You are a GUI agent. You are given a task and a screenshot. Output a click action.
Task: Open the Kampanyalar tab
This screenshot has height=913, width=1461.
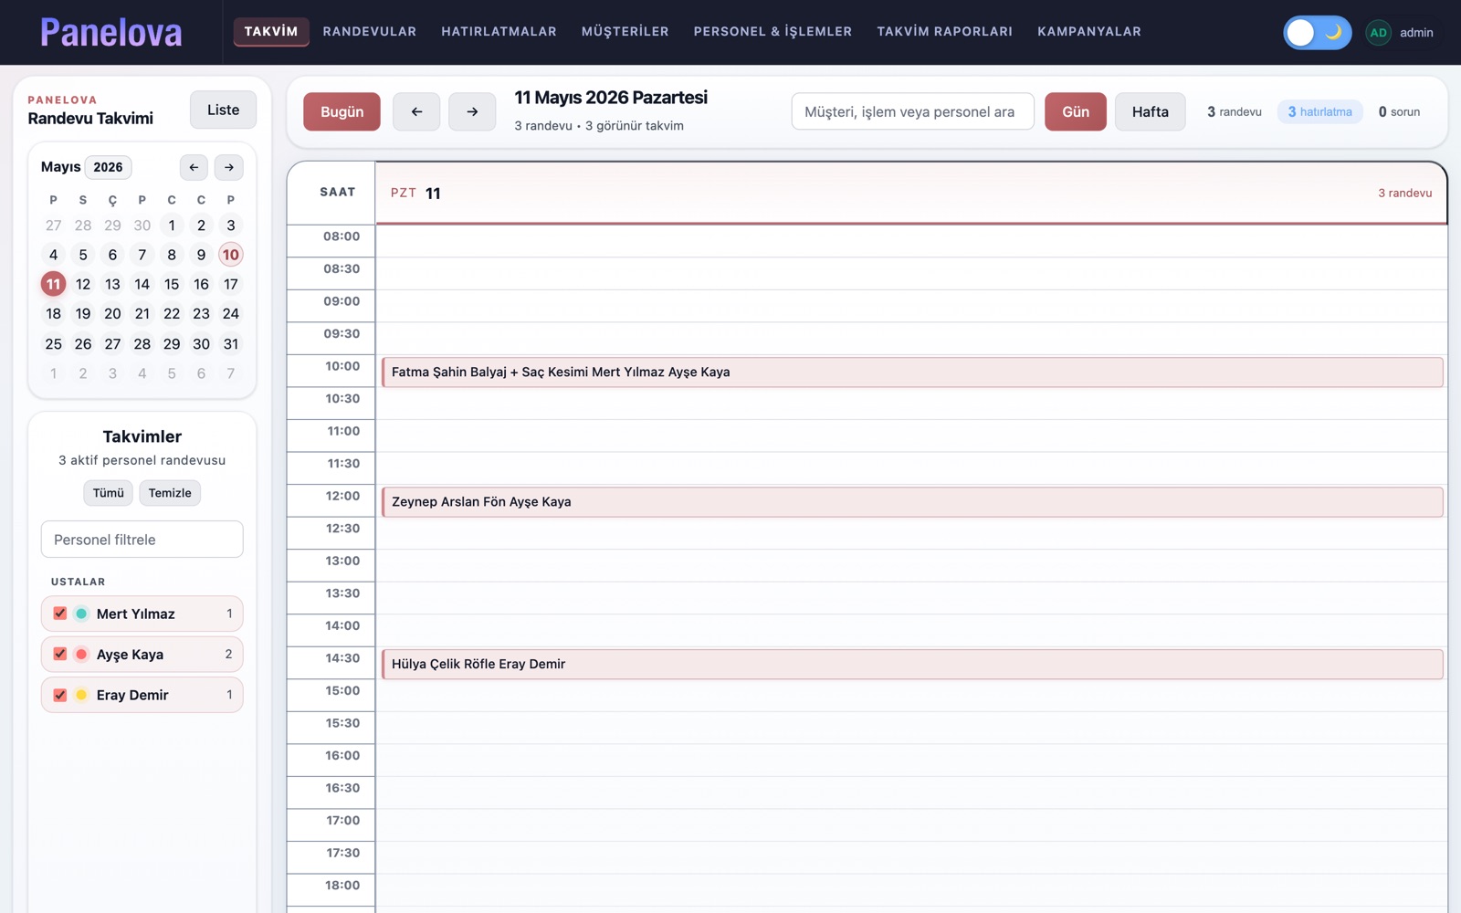[x=1089, y=31]
